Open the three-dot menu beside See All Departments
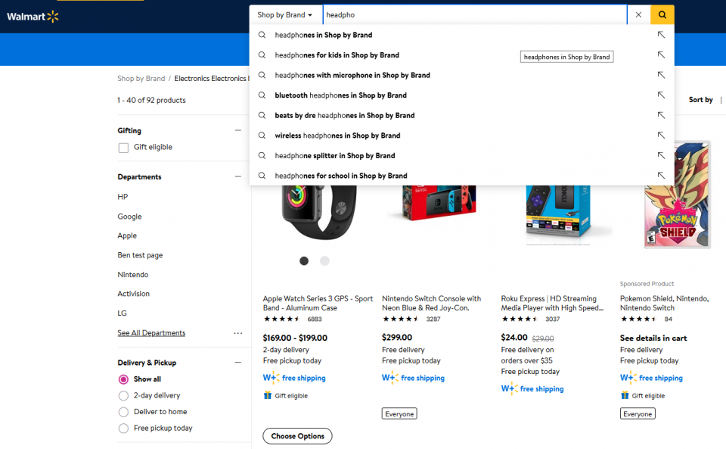This screenshot has width=726, height=449. click(238, 333)
